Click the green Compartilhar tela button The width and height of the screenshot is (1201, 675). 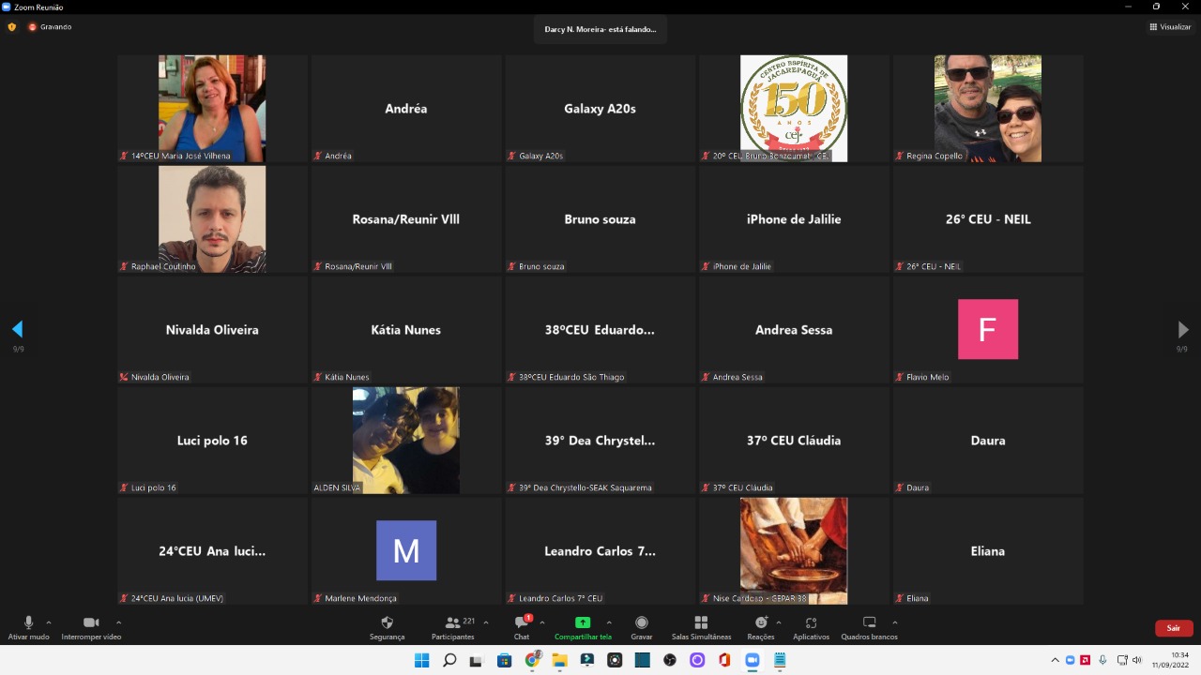pyautogui.click(x=582, y=626)
